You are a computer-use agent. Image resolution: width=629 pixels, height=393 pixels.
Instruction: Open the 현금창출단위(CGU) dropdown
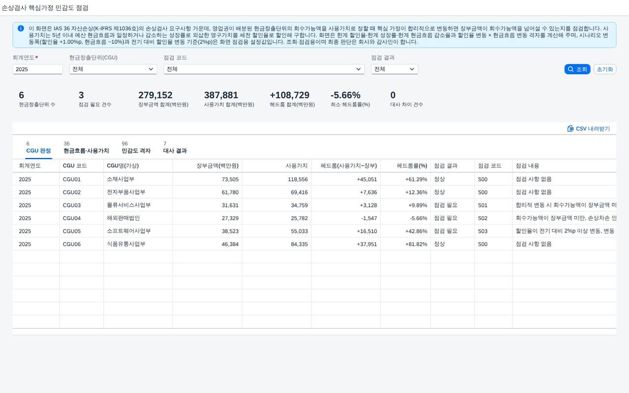tap(113, 69)
